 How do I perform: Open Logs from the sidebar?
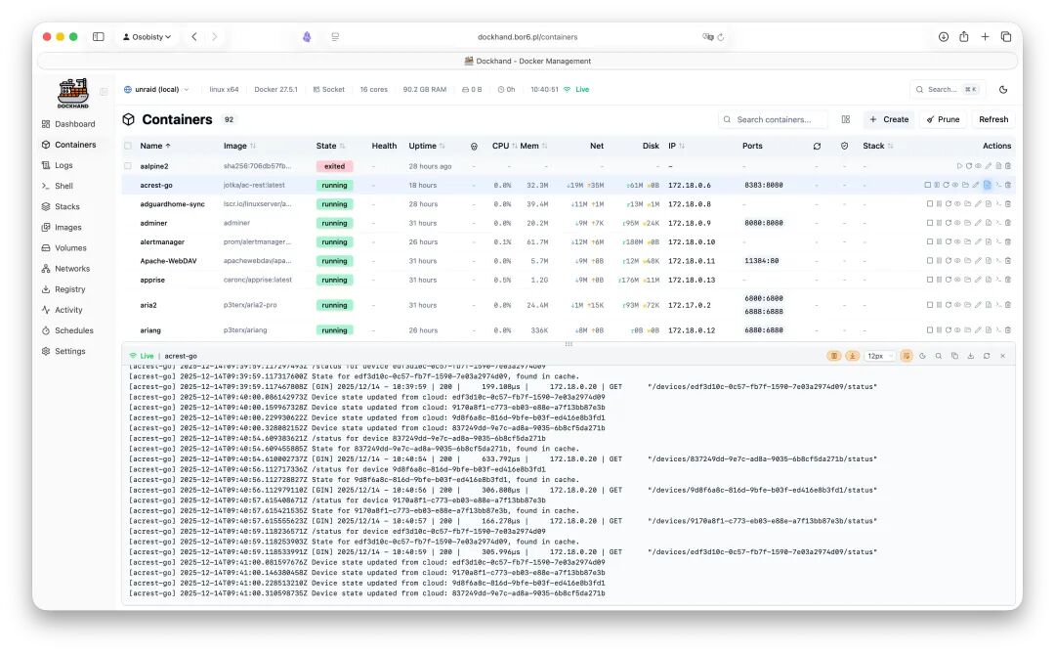(58, 165)
